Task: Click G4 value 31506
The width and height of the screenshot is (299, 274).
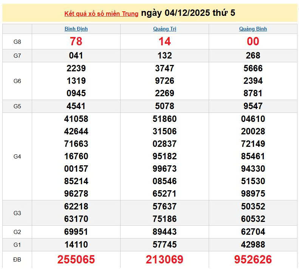Action: click(164, 131)
